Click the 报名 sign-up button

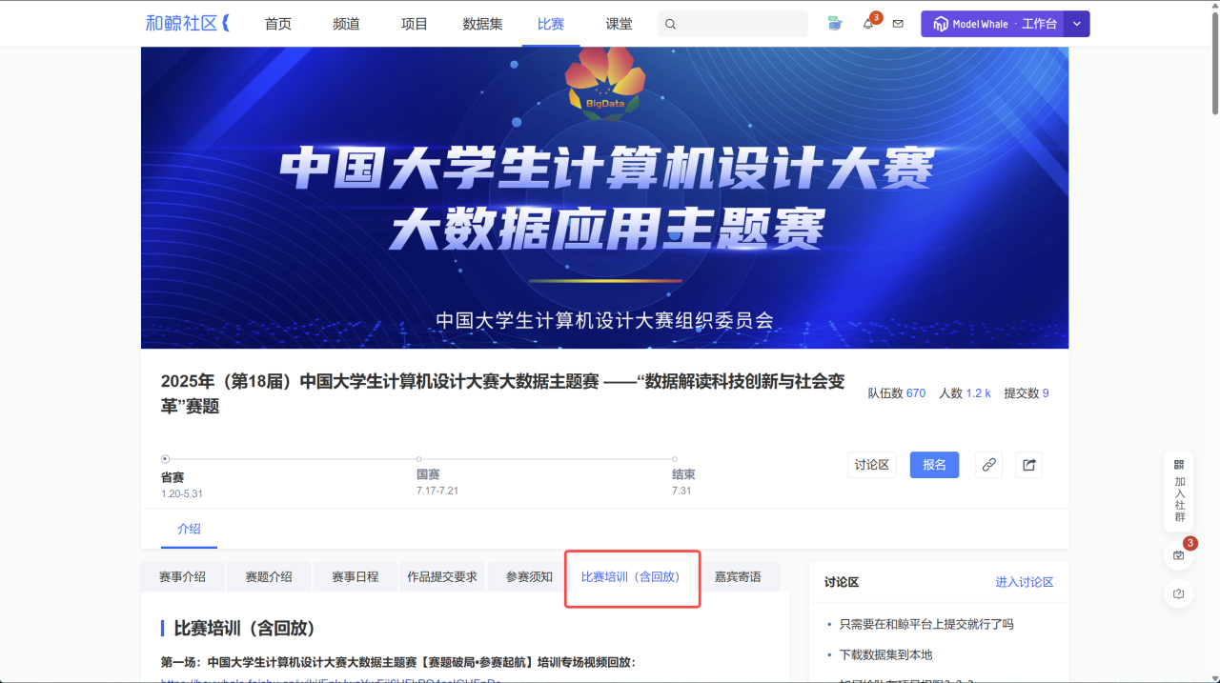[x=934, y=465]
